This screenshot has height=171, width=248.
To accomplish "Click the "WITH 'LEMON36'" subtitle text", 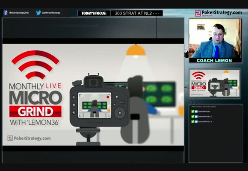I will pos(35,122).
